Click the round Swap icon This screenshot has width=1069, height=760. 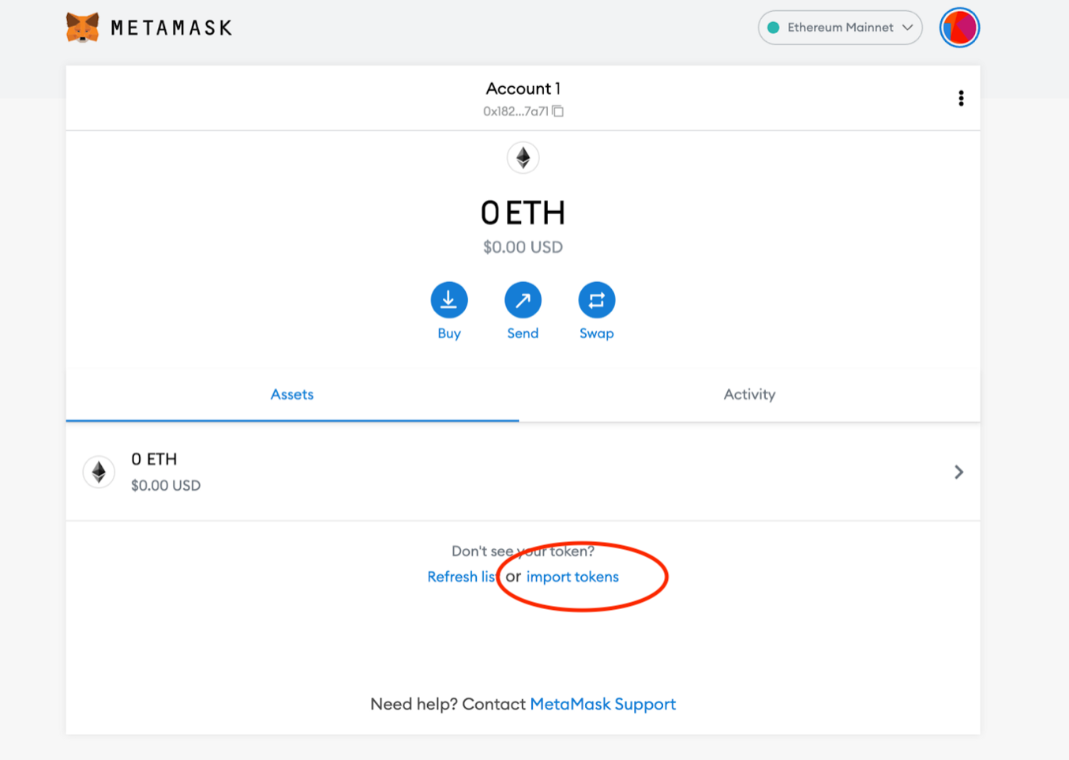597,300
